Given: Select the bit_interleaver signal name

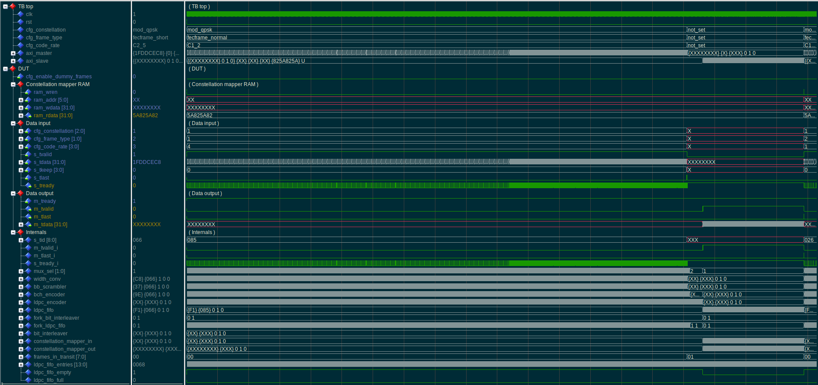Looking at the screenshot, I should click(x=51, y=334).
